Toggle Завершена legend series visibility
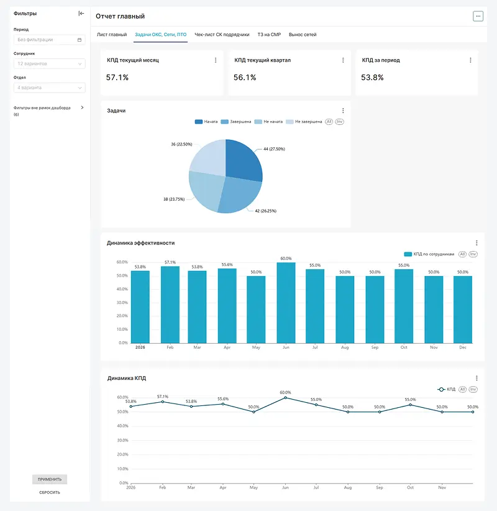The width and height of the screenshot is (497, 511). (236, 122)
